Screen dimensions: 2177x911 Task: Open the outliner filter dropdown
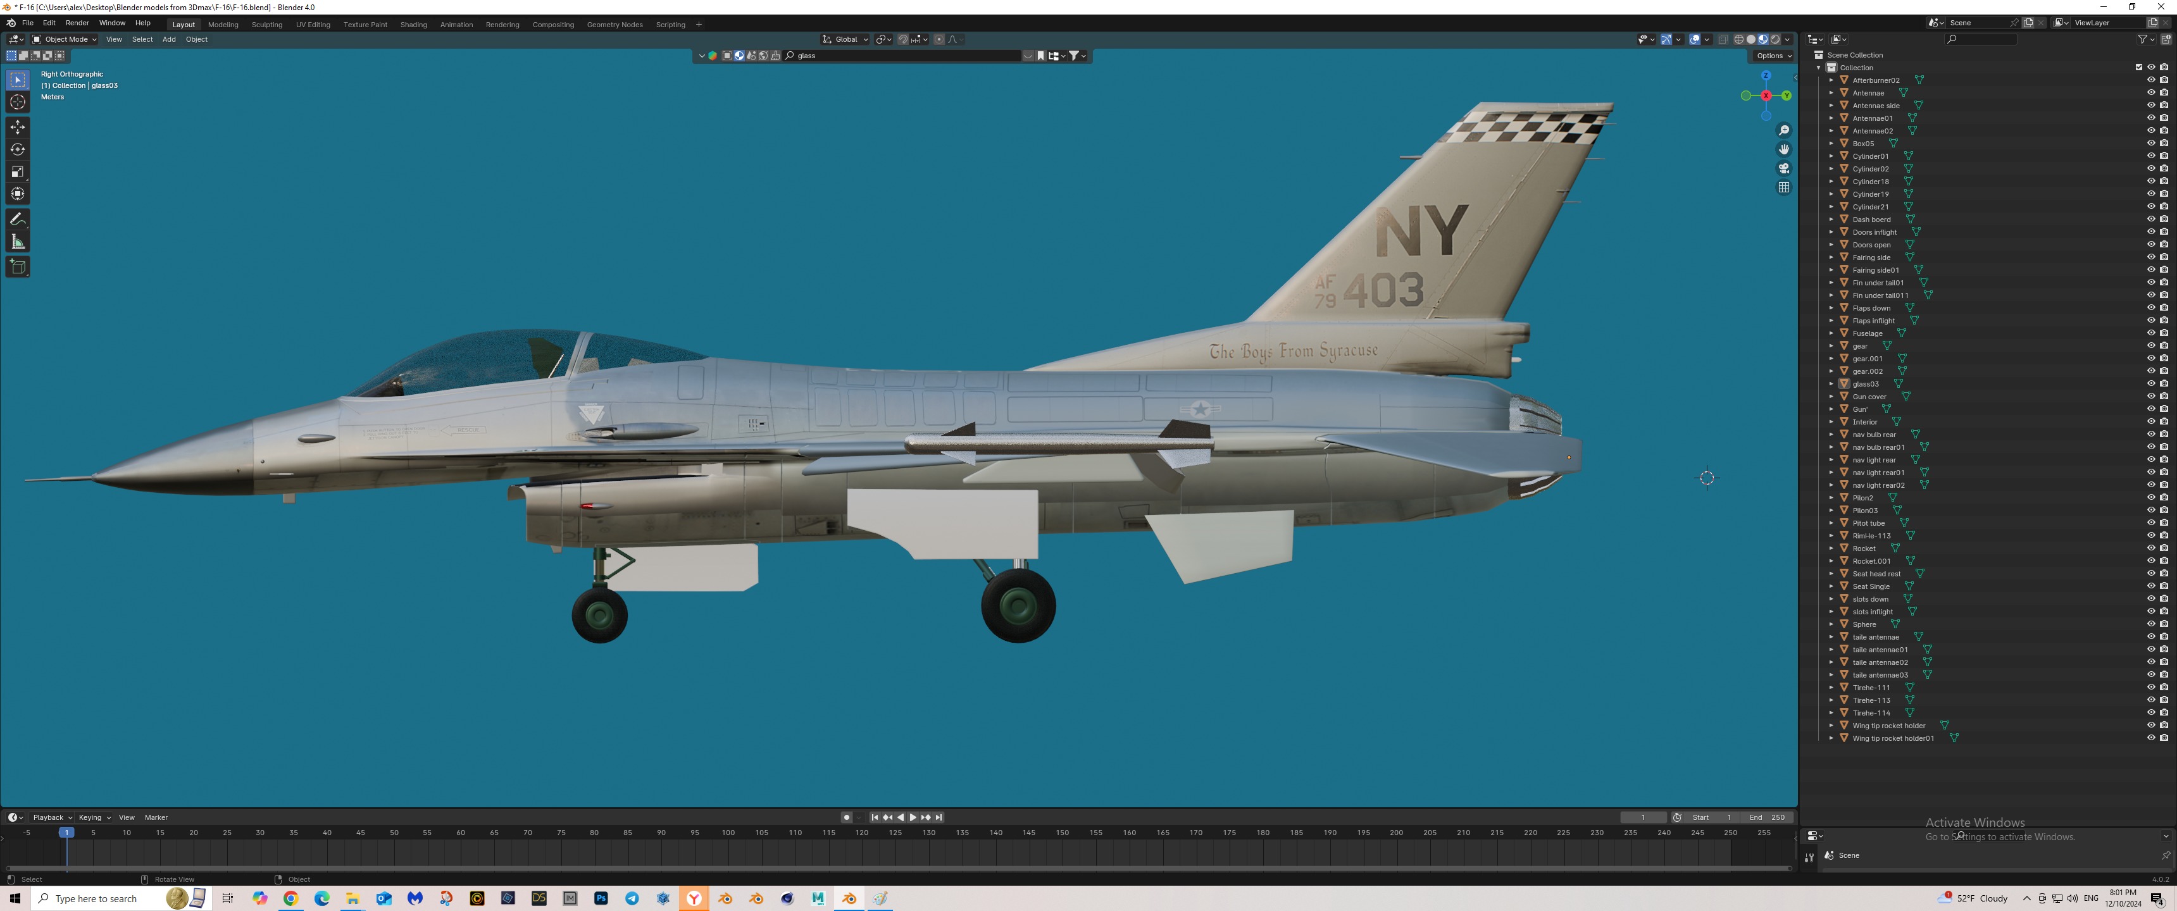(x=2146, y=39)
